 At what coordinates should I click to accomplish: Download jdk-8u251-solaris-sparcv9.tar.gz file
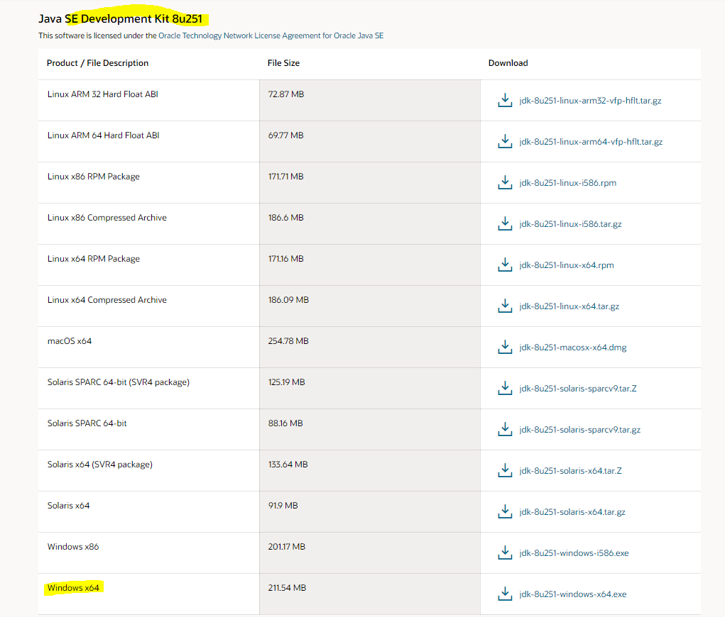click(x=580, y=430)
